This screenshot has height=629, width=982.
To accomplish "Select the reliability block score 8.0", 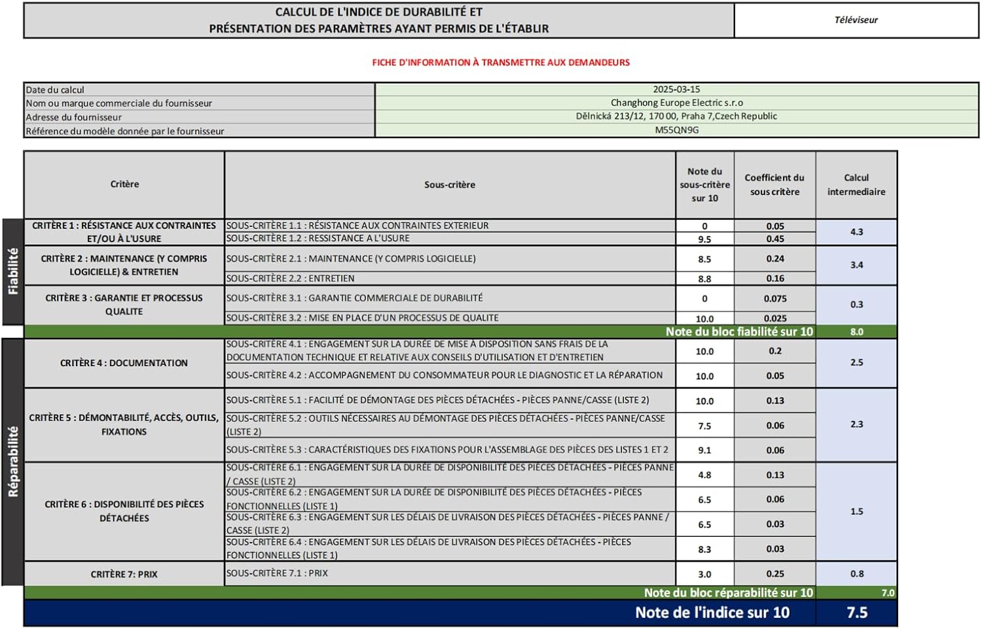I will point(856,331).
